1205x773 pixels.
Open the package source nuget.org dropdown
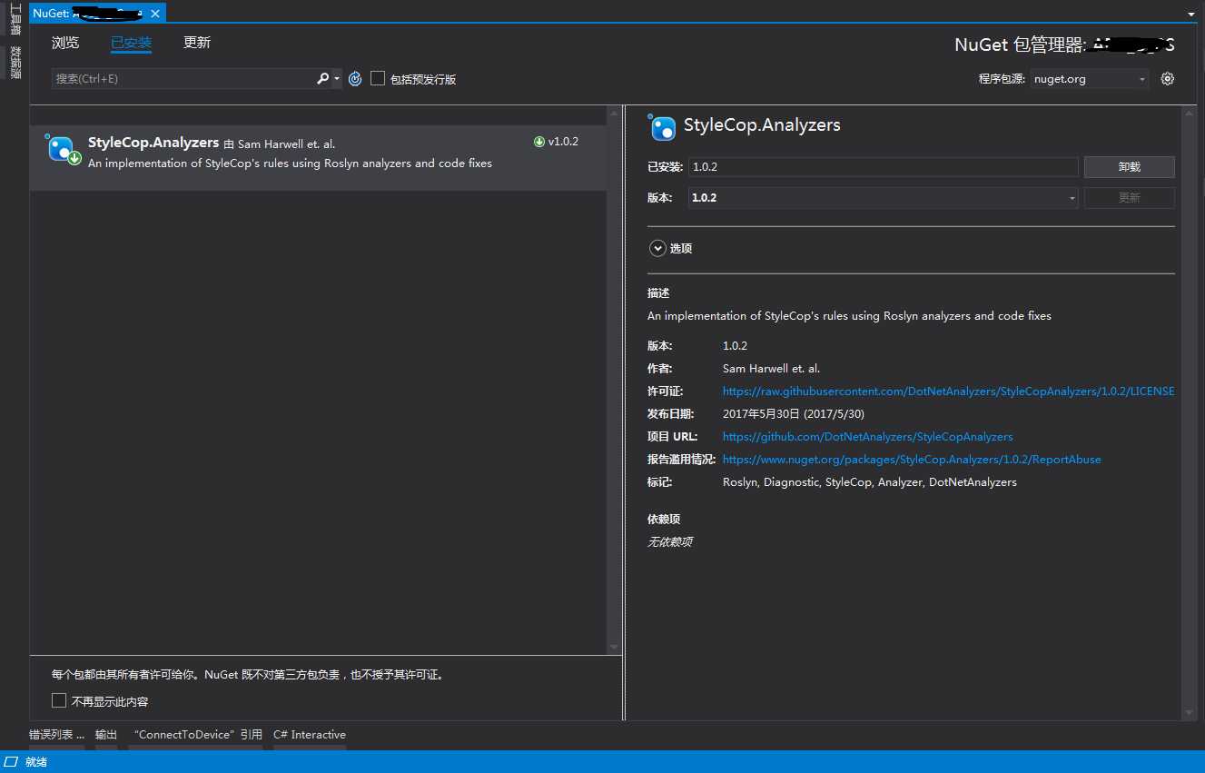pyautogui.click(x=1090, y=79)
